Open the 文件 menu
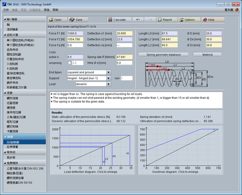This screenshot has width=242, height=195. [x=6, y=10]
